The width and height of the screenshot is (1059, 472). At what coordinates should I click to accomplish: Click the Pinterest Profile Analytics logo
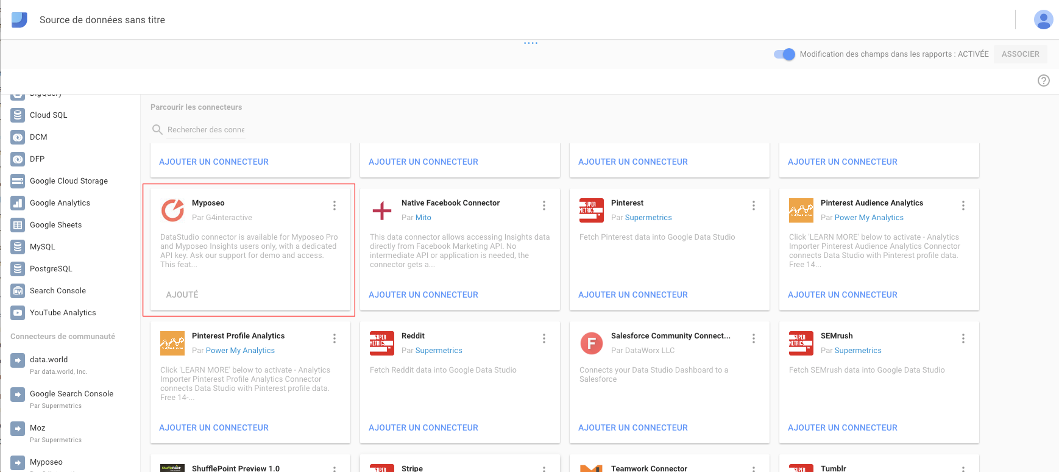click(172, 343)
